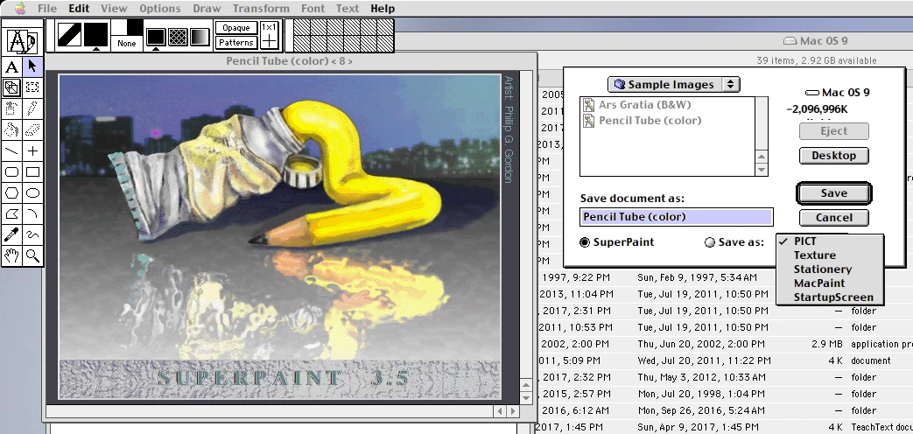
Task: Click the Ars Gratia (B&W) file icon
Action: 588,105
